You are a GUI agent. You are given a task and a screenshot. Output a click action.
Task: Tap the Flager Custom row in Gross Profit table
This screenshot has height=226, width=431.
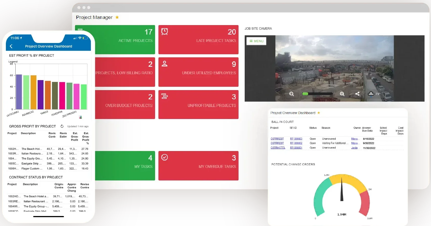[x=48, y=168]
